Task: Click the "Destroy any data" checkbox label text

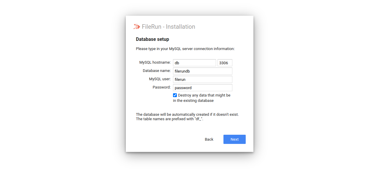Action: tap(204, 95)
